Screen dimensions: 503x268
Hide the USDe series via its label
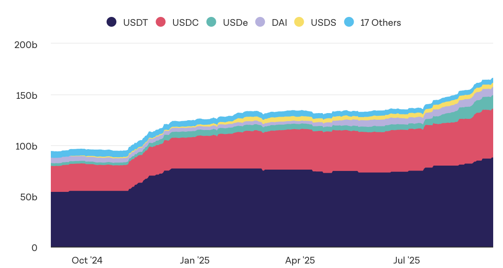[x=235, y=22]
